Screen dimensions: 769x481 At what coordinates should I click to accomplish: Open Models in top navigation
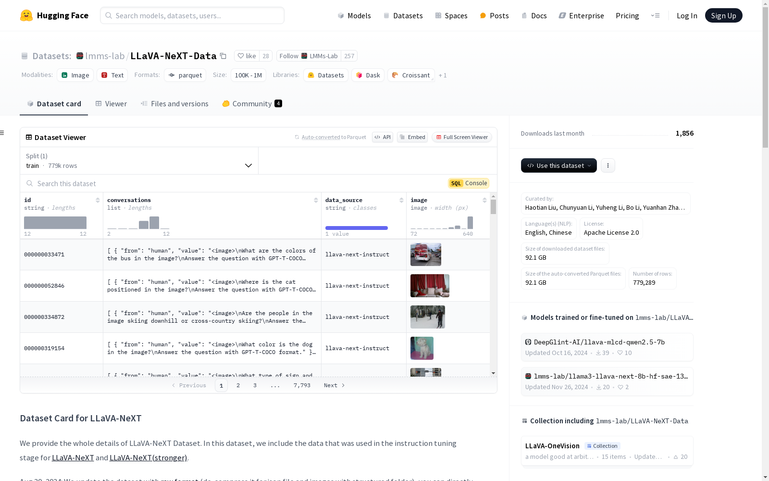pos(354,15)
